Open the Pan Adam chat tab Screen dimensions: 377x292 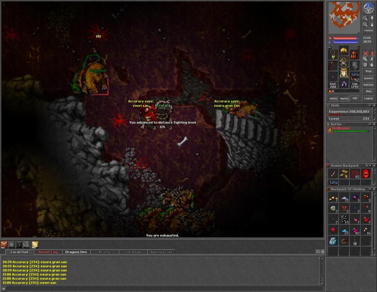(x=133, y=252)
